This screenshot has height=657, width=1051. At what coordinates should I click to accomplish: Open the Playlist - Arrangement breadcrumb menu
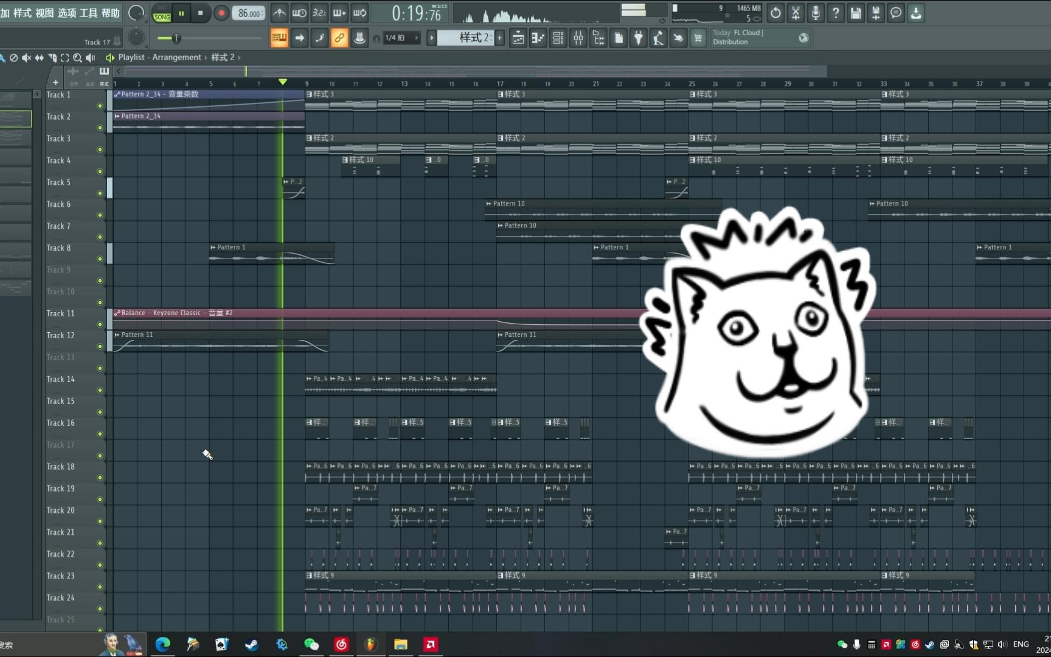coord(159,57)
